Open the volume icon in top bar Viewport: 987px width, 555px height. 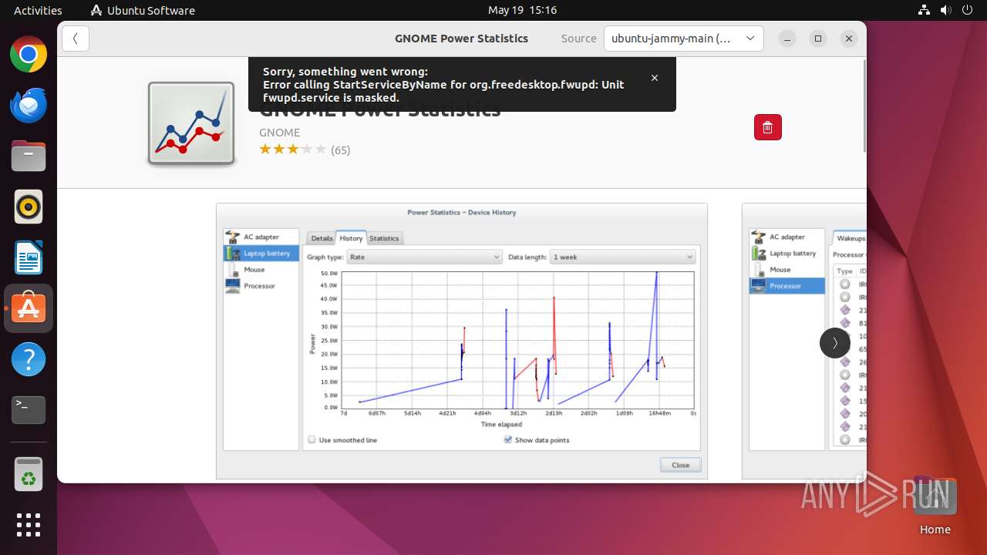(946, 10)
